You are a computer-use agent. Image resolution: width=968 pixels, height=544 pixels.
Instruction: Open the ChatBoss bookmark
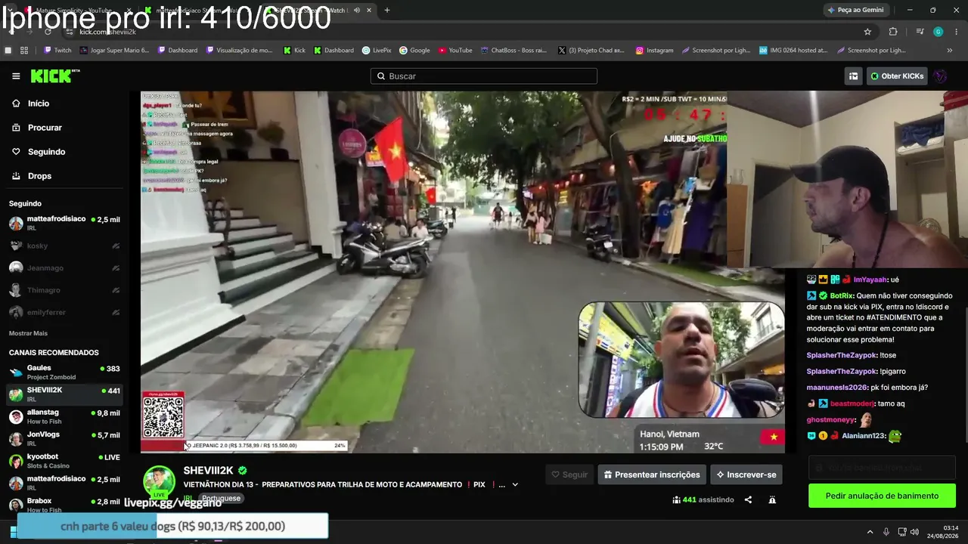(x=513, y=51)
